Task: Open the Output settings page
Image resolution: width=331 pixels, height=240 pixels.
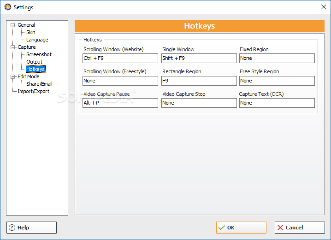Action: [35, 62]
